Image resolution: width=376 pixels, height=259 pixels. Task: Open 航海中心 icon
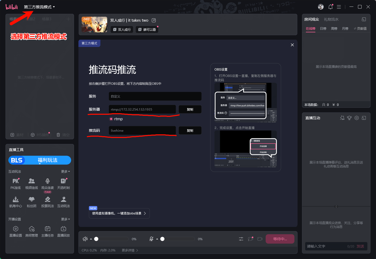click(x=16, y=202)
